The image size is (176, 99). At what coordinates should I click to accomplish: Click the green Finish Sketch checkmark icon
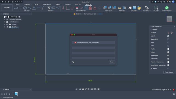pos(167,8)
